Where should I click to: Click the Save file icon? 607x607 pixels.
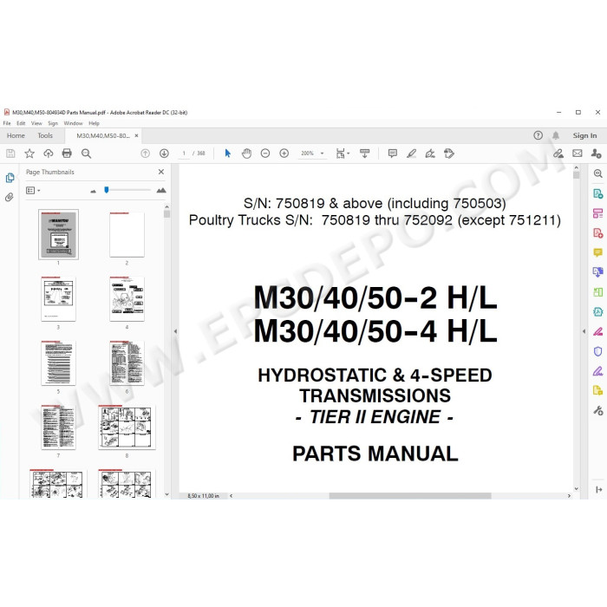click(10, 153)
